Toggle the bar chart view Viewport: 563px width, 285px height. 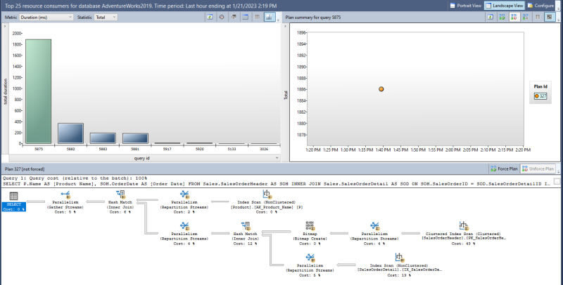[270, 17]
